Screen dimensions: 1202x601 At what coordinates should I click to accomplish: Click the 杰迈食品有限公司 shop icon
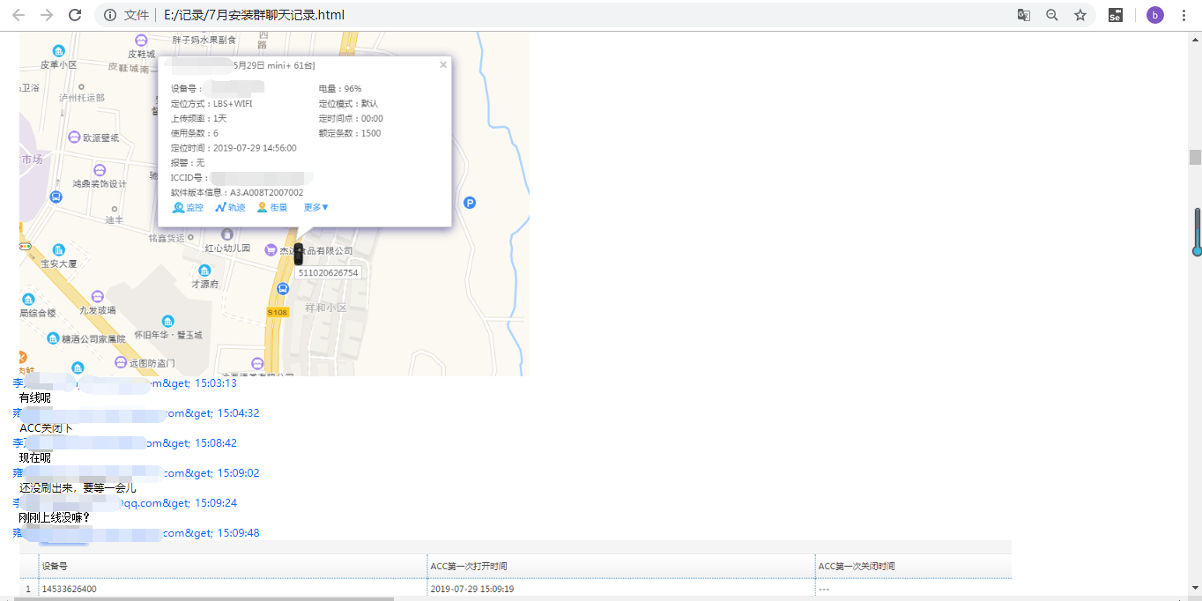click(271, 250)
